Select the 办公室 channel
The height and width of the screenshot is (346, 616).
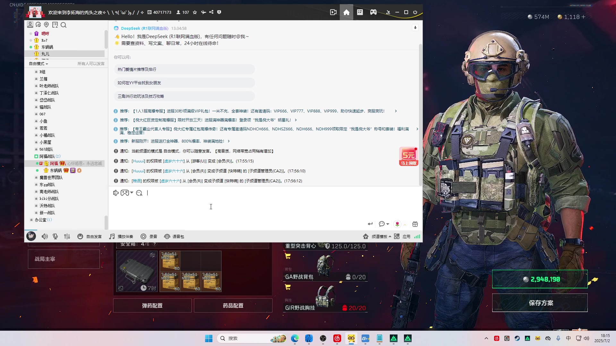pyautogui.click(x=40, y=220)
